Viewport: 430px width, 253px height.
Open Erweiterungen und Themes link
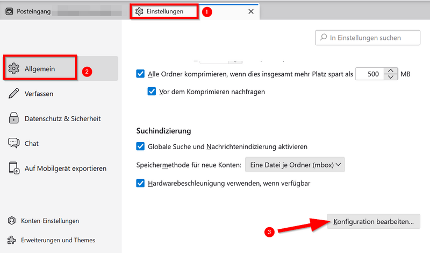58,240
